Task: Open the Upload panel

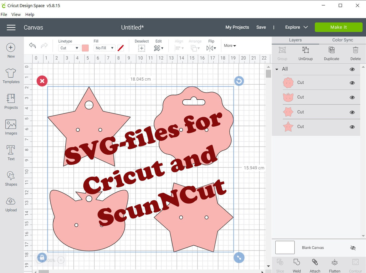Action: click(x=11, y=204)
